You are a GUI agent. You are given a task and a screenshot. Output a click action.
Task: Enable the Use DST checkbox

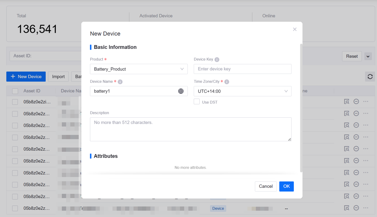(x=197, y=102)
